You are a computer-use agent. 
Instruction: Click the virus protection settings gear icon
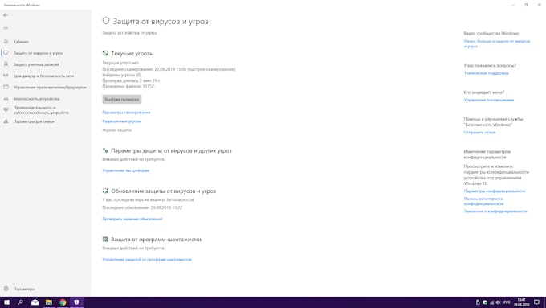tap(105, 150)
